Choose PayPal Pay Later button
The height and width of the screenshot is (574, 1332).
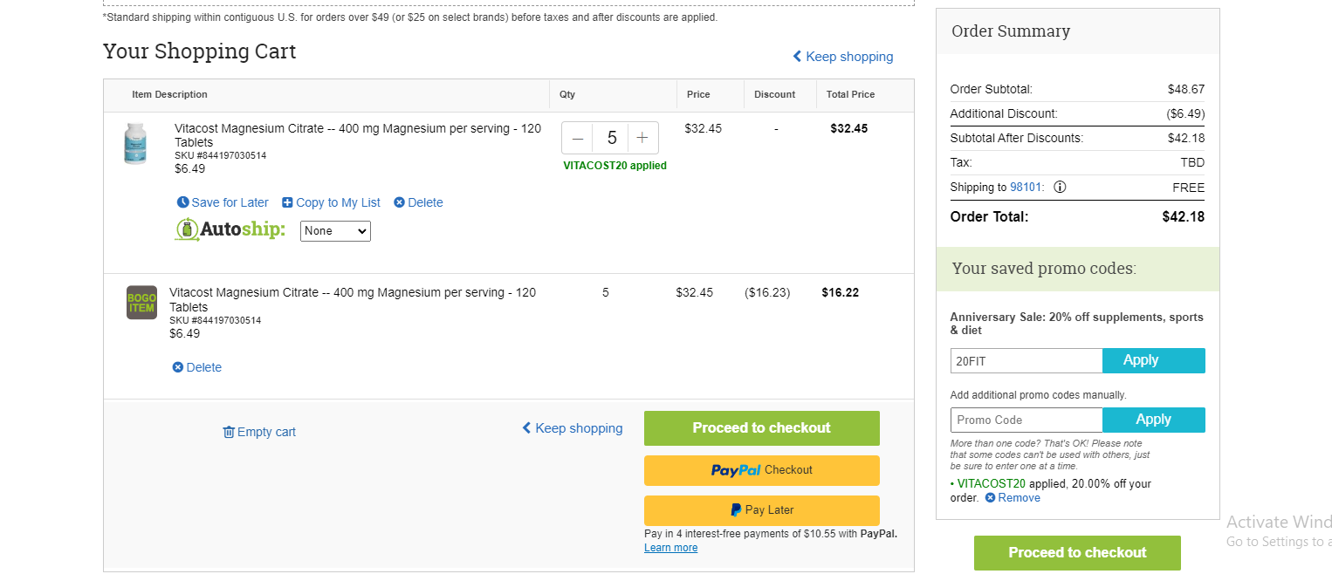[x=761, y=510]
